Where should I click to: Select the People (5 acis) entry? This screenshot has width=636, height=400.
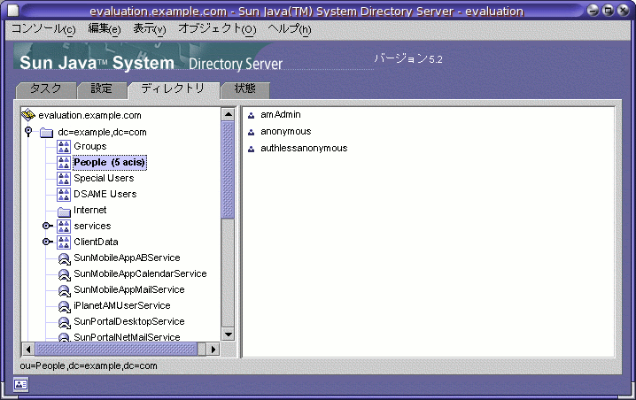[x=110, y=163]
